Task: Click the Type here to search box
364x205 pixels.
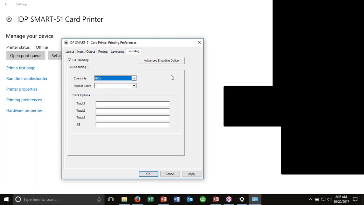Action: (x=58, y=199)
